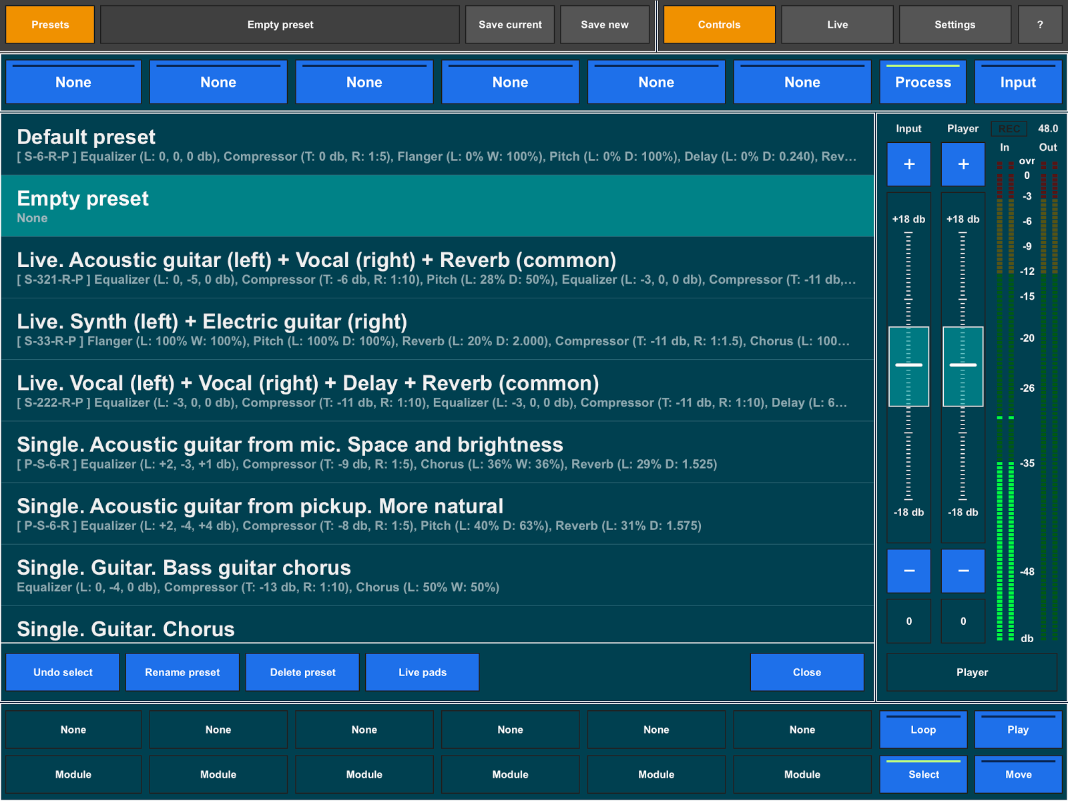Click the Input channel + button
The image size is (1068, 801).
[x=908, y=164]
